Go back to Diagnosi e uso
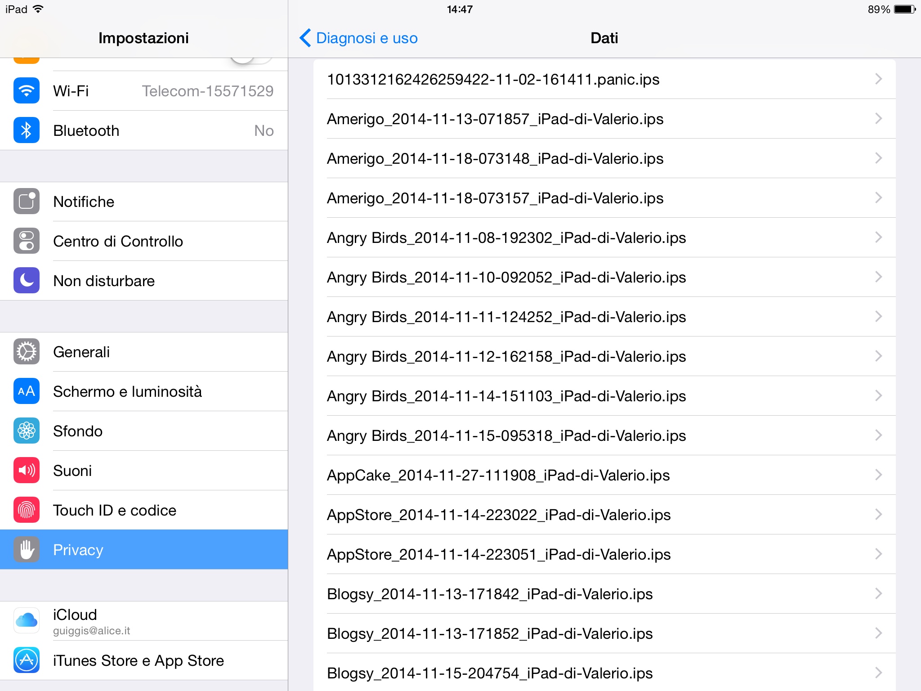921x691 pixels. coord(358,38)
